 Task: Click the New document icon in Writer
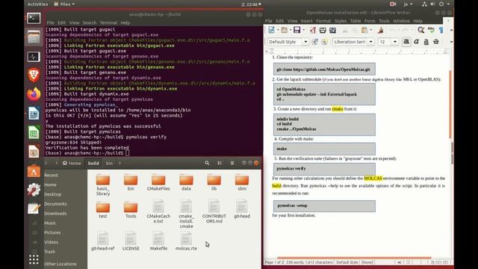pyautogui.click(x=271, y=30)
